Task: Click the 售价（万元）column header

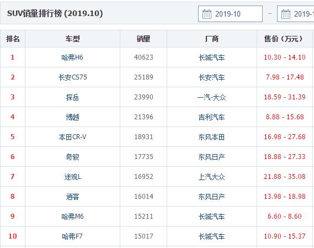Action: 285,39
